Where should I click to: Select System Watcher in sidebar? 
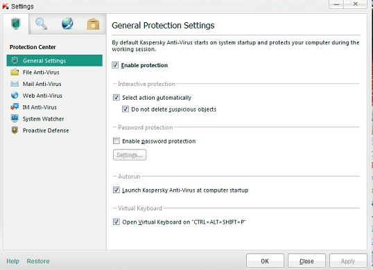pos(55,119)
